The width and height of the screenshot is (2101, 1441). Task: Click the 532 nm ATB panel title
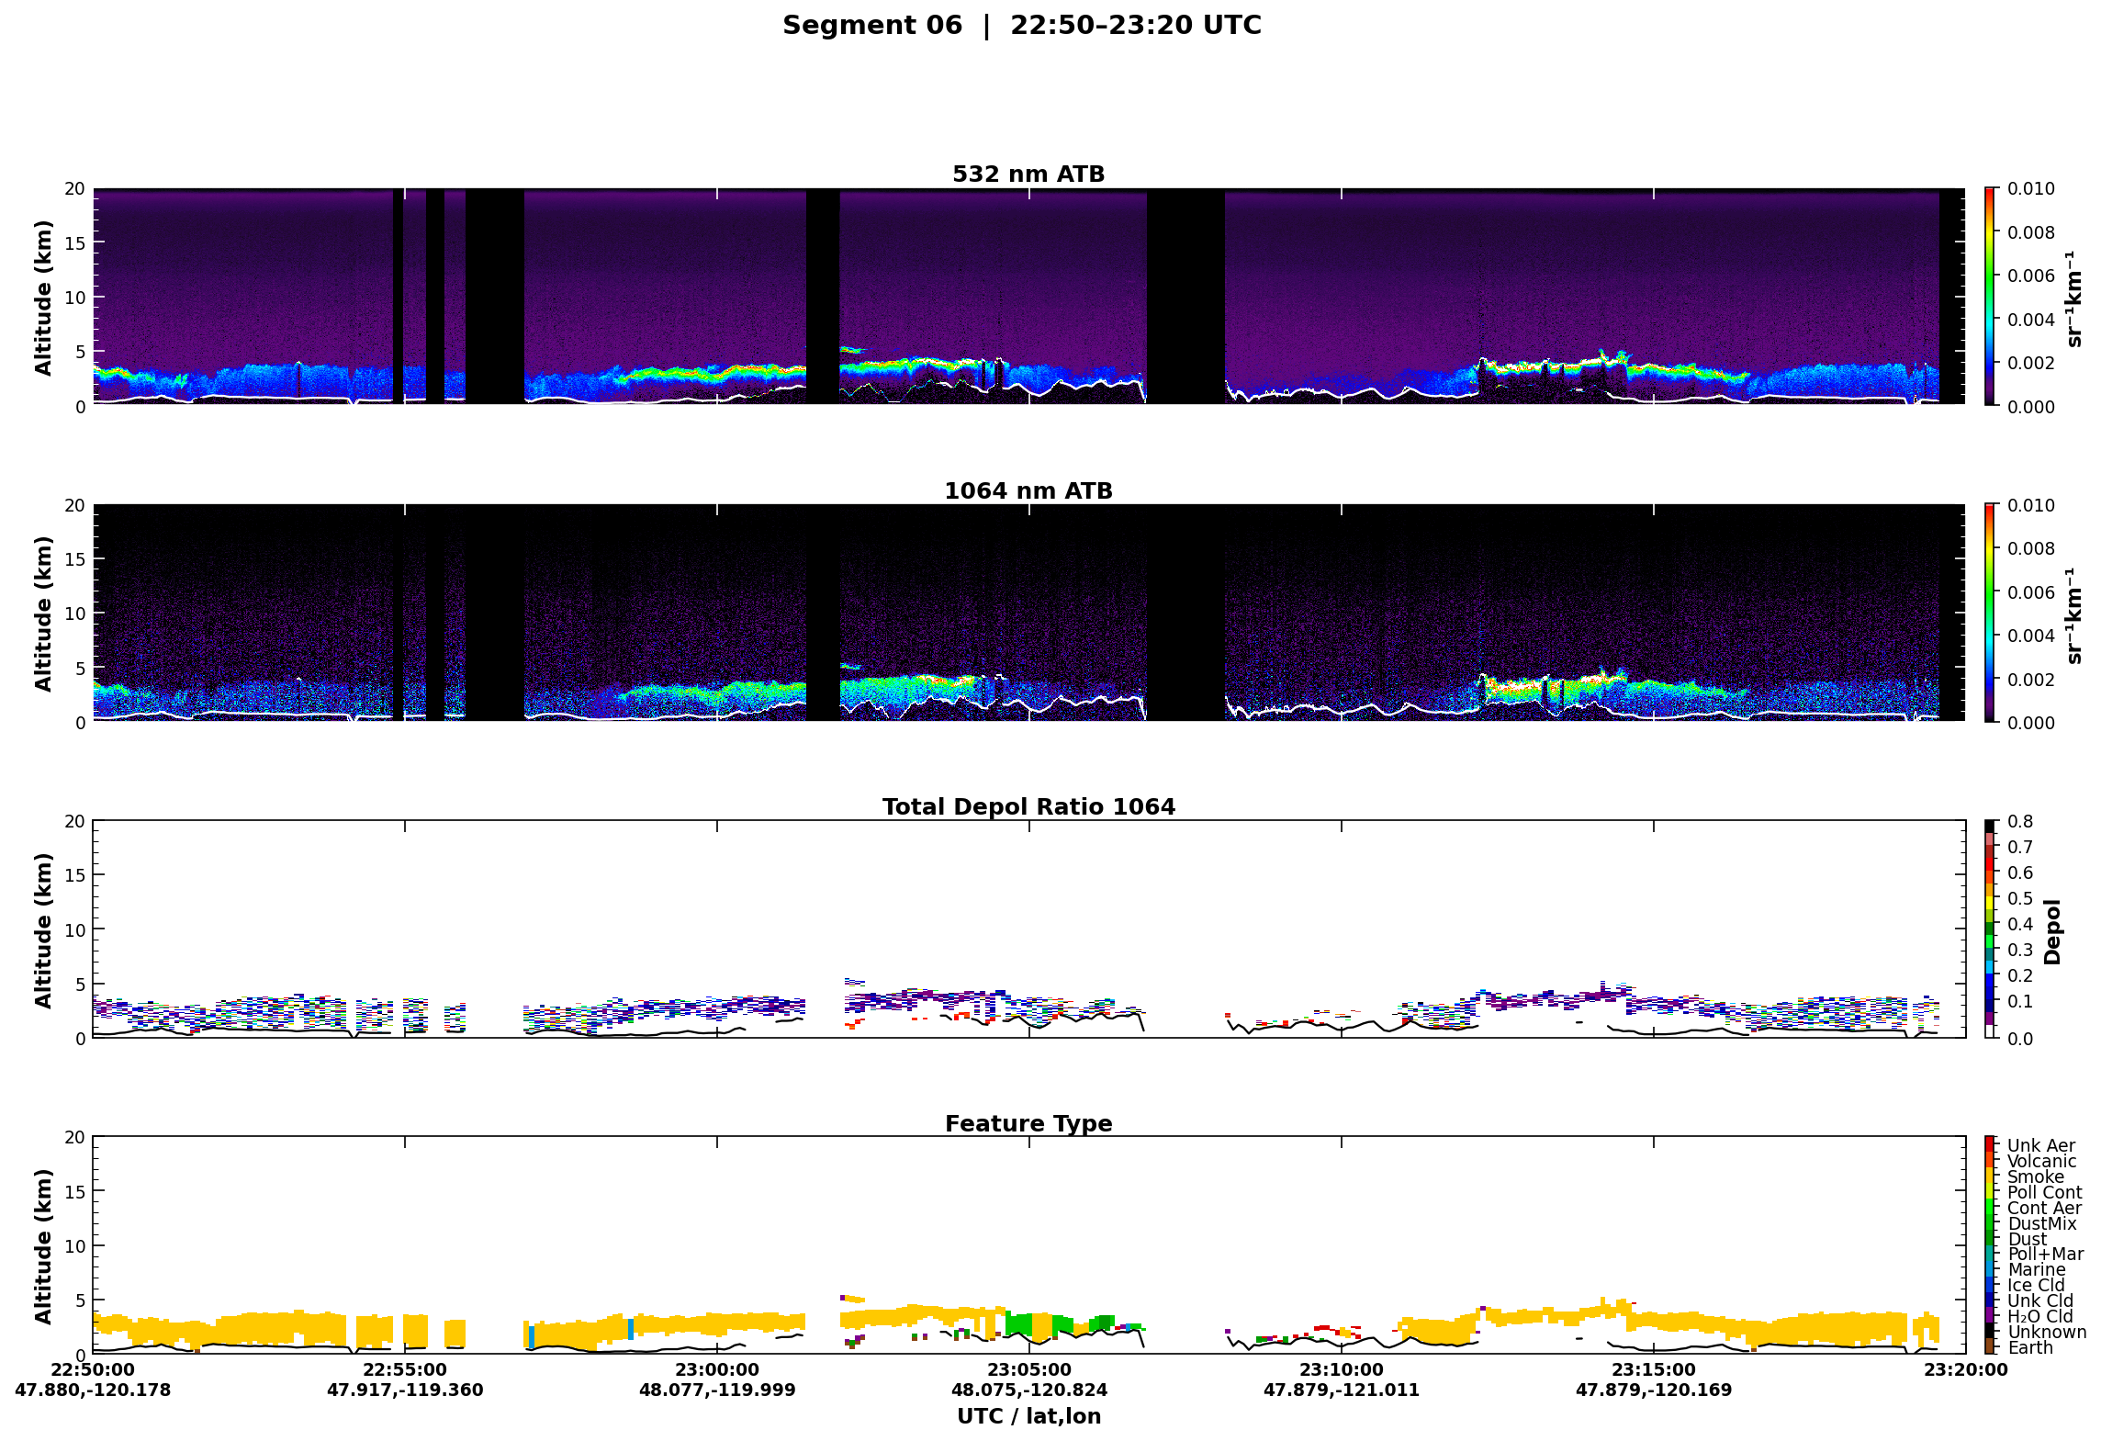click(x=1028, y=174)
